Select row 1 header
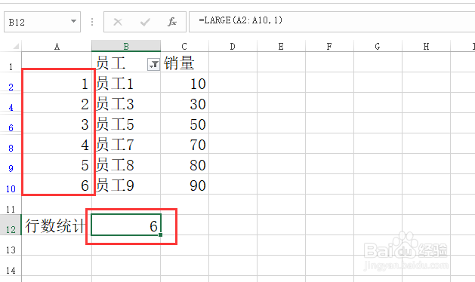Image resolution: width=475 pixels, height=282 pixels. click(x=11, y=63)
